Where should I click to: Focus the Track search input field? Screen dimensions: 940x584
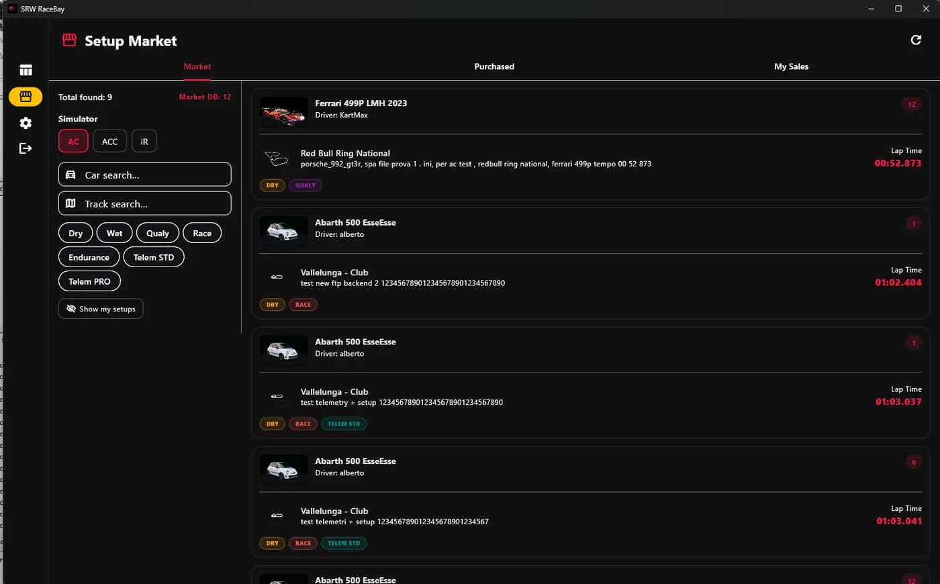pos(145,203)
